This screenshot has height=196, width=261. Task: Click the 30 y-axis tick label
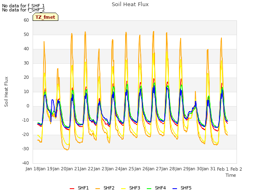26,63
